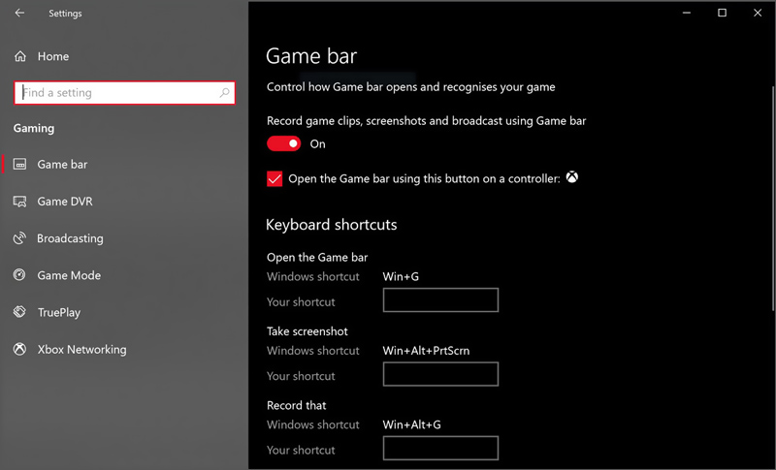Screen dimensions: 776x470
Task: Click the search magnifier icon
Action: click(x=225, y=93)
